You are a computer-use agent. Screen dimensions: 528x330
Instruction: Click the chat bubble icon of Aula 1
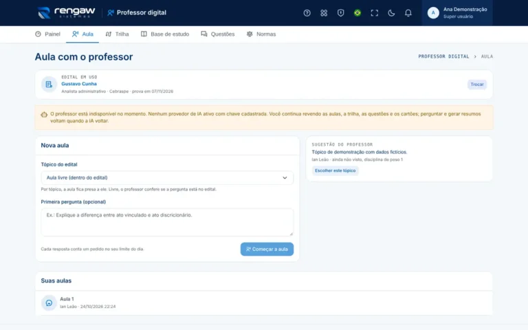click(x=49, y=302)
